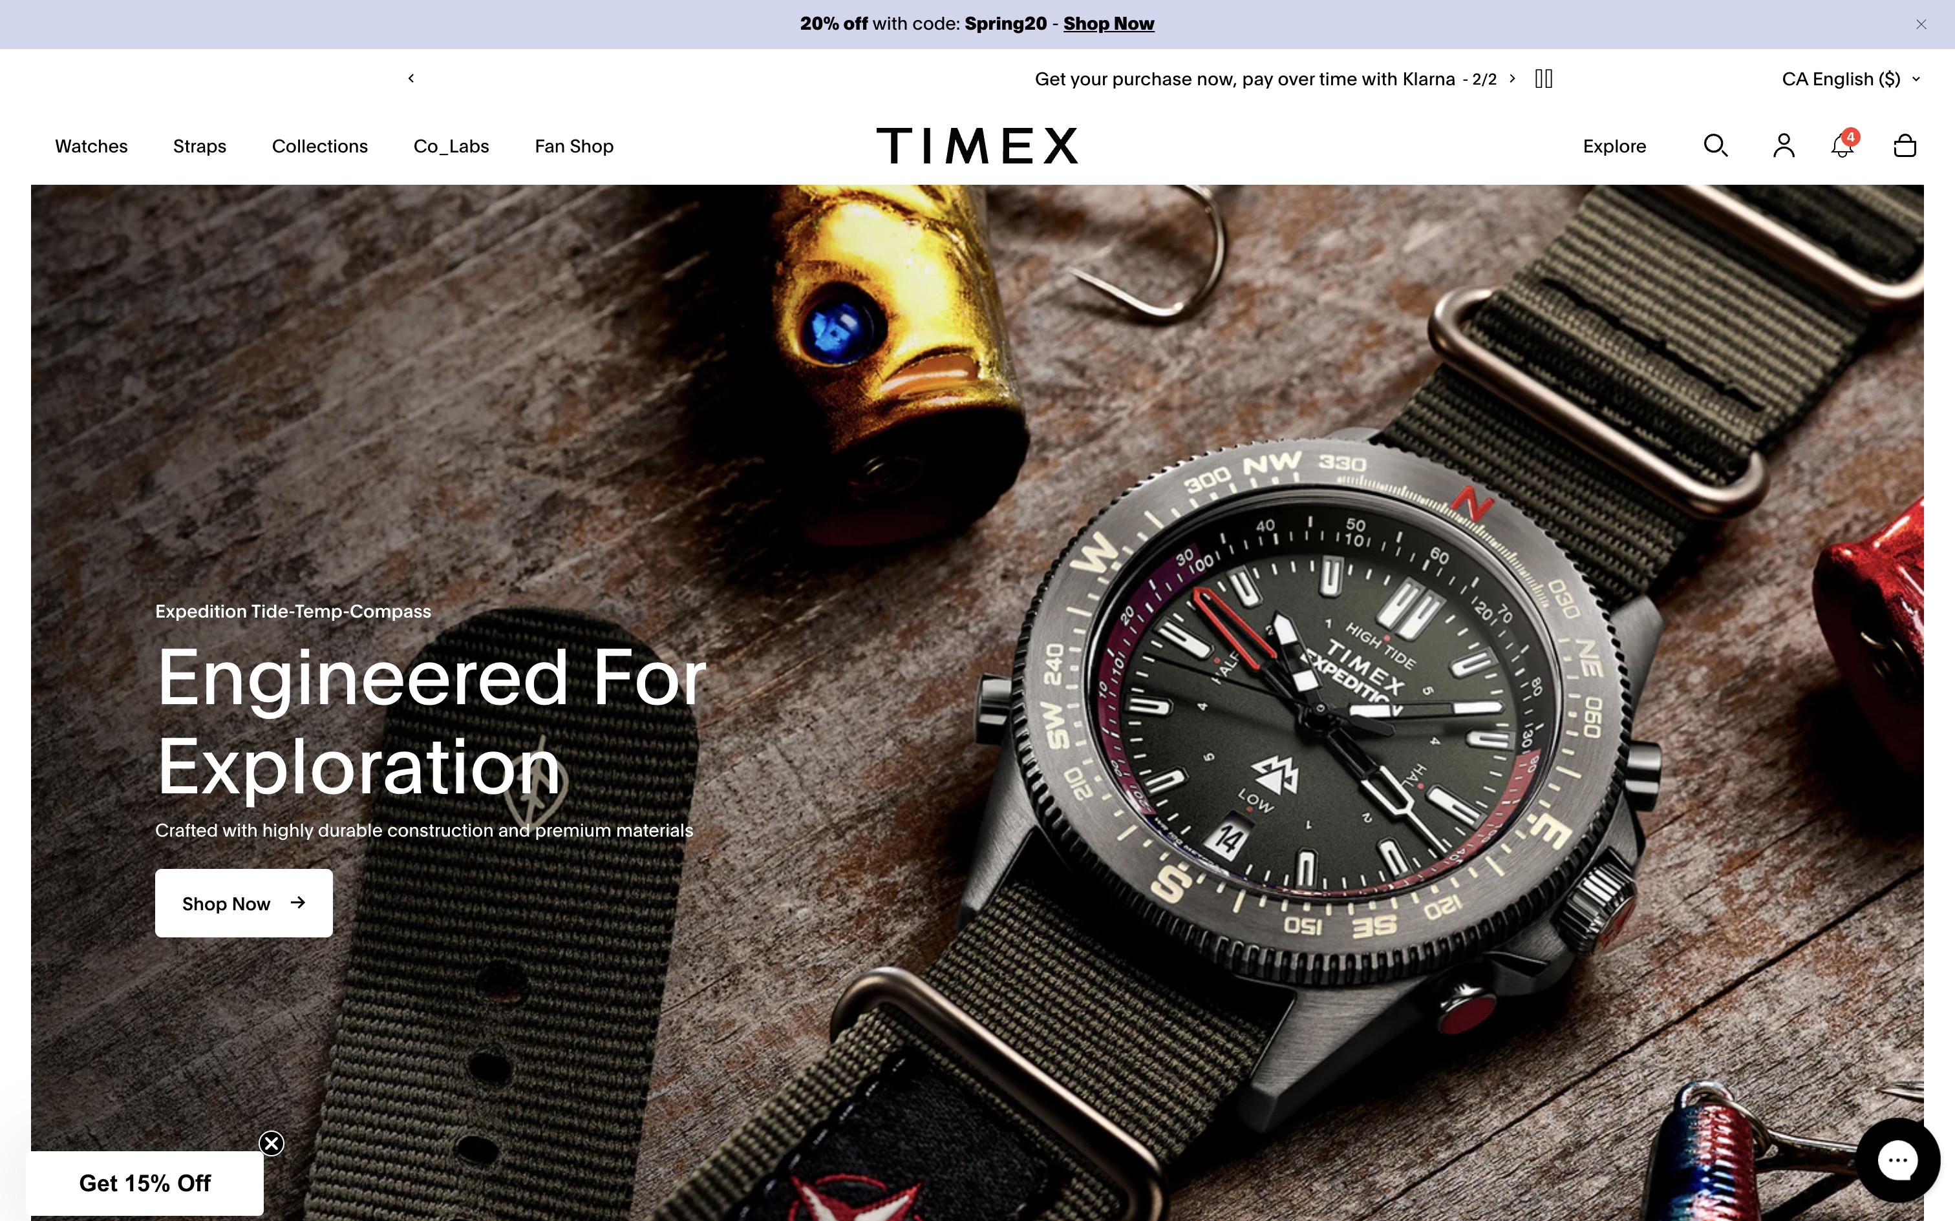
Task: Open the Fan Shop menu
Action: [574, 146]
